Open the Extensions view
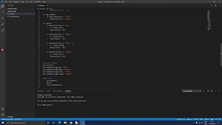 click(2, 30)
